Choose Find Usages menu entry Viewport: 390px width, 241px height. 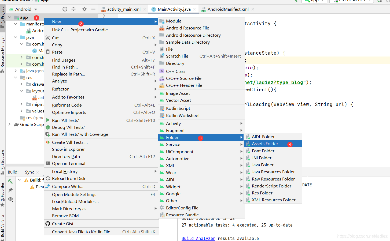(x=101, y=60)
